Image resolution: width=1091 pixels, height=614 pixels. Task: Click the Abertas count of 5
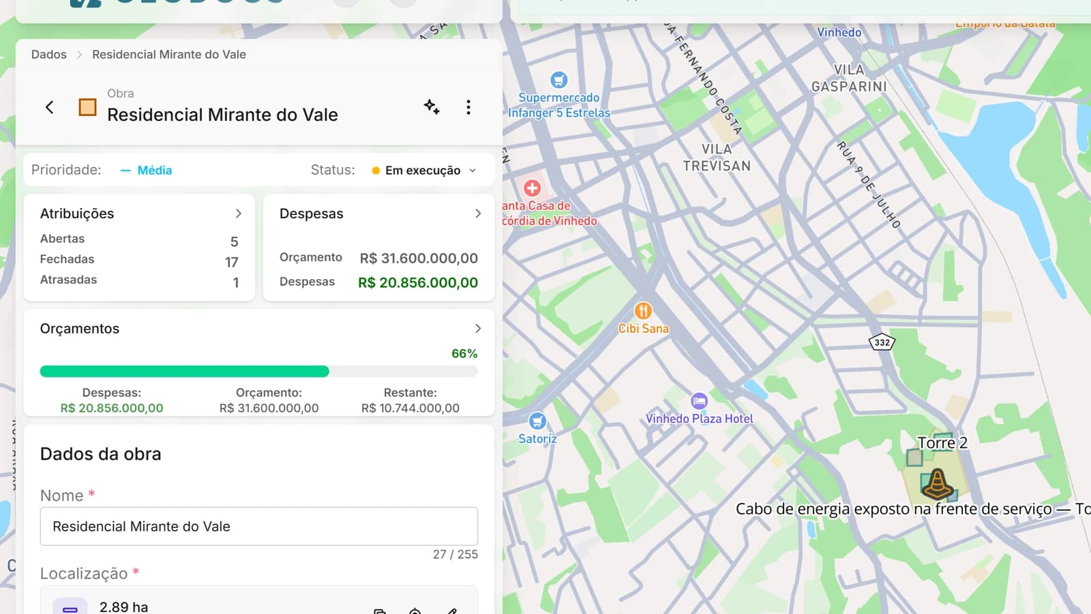(x=235, y=242)
